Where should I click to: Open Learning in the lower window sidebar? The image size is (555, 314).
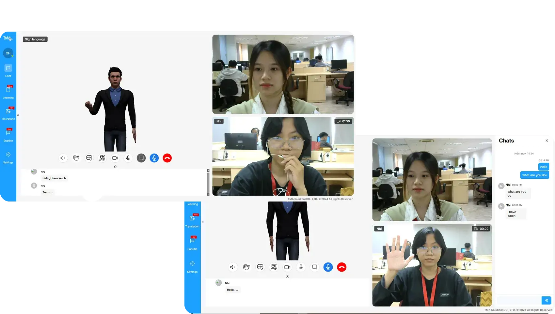pos(192,204)
